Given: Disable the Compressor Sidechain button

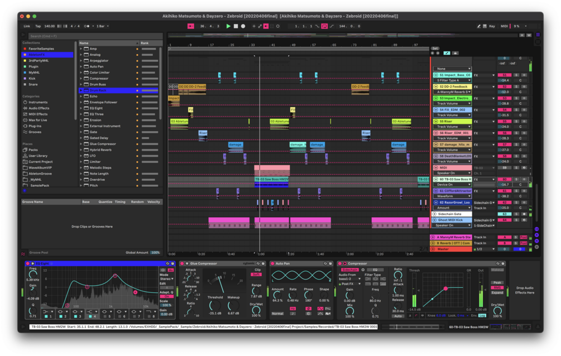Looking at the screenshot, I should [x=349, y=270].
